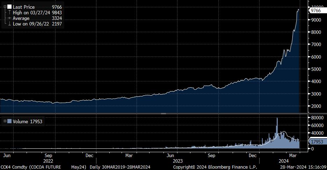Click the Volume series color swatch
Viewport: 327px width, 170px height.
pyautogui.click(x=9, y=121)
